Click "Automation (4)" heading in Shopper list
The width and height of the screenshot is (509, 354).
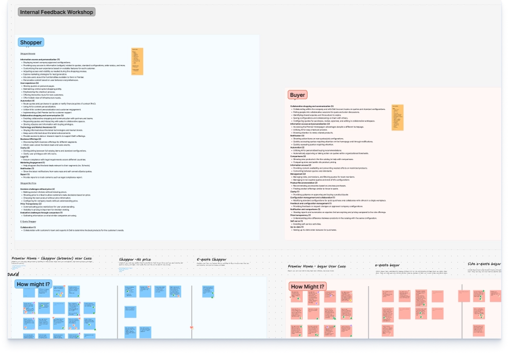[x=27, y=101]
